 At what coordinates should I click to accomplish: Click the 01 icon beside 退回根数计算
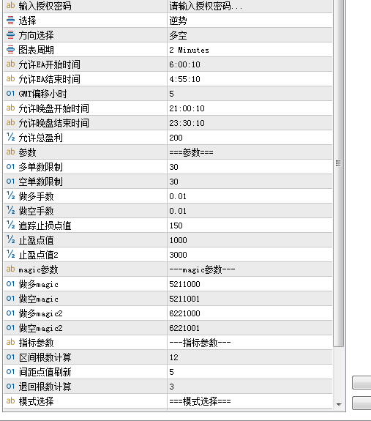tap(10, 387)
